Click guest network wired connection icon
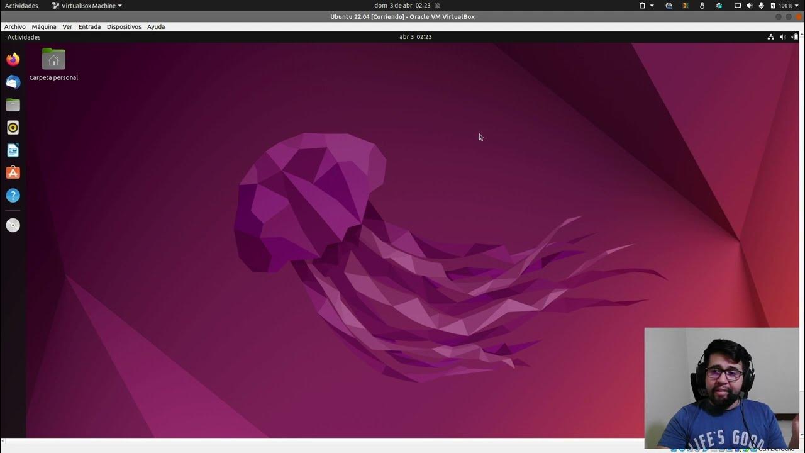The height and width of the screenshot is (453, 805). click(x=770, y=37)
